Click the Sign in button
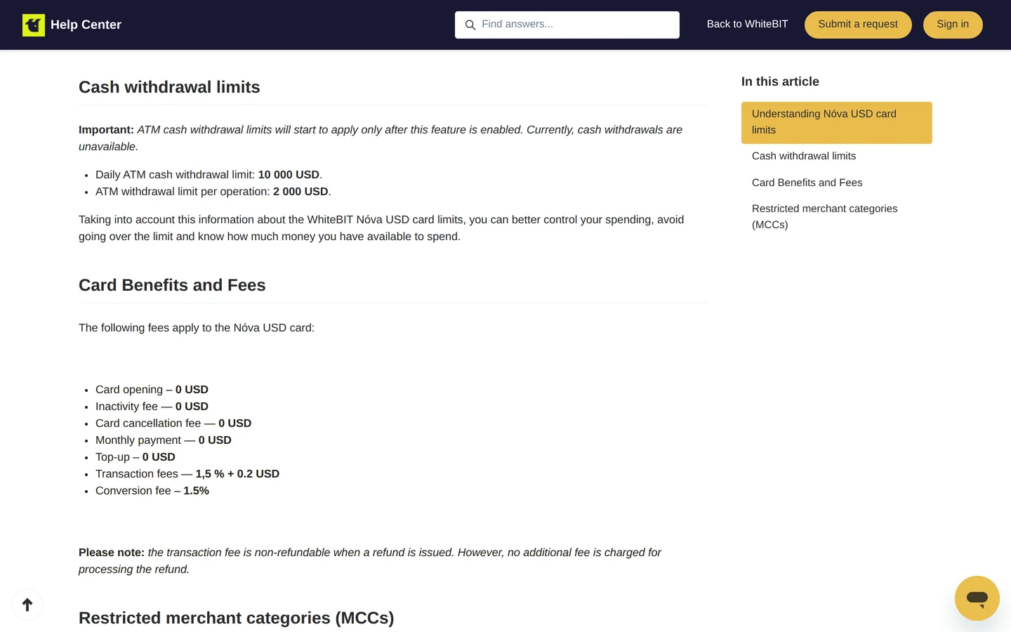Screen dimensions: 1011x632 pyautogui.click(x=953, y=25)
